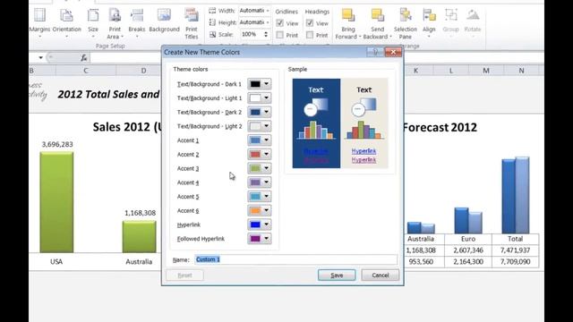Screen dimensions: 573x322
Task: Click the purple followed Hyperlink sample on light panel
Action: pos(363,159)
